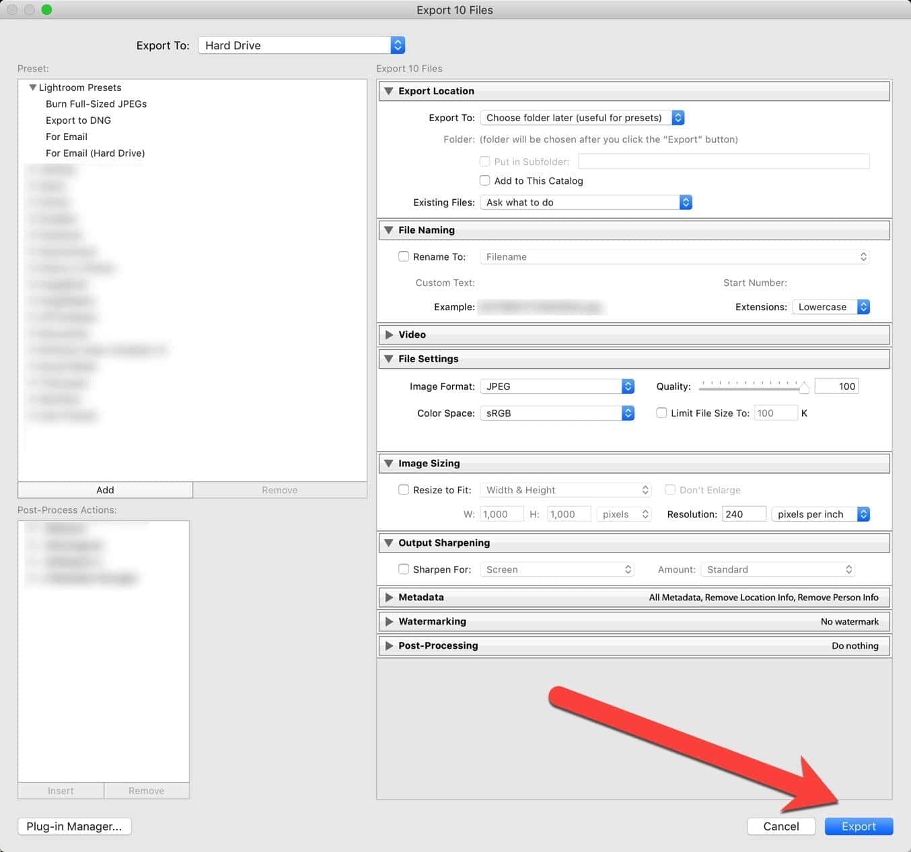Screen dimensions: 911x852
Task: Check the Resize to Fit option
Action: (x=404, y=490)
